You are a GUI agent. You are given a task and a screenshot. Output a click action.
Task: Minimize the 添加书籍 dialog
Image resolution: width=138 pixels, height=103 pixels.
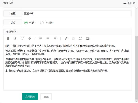click(x=125, y=3)
